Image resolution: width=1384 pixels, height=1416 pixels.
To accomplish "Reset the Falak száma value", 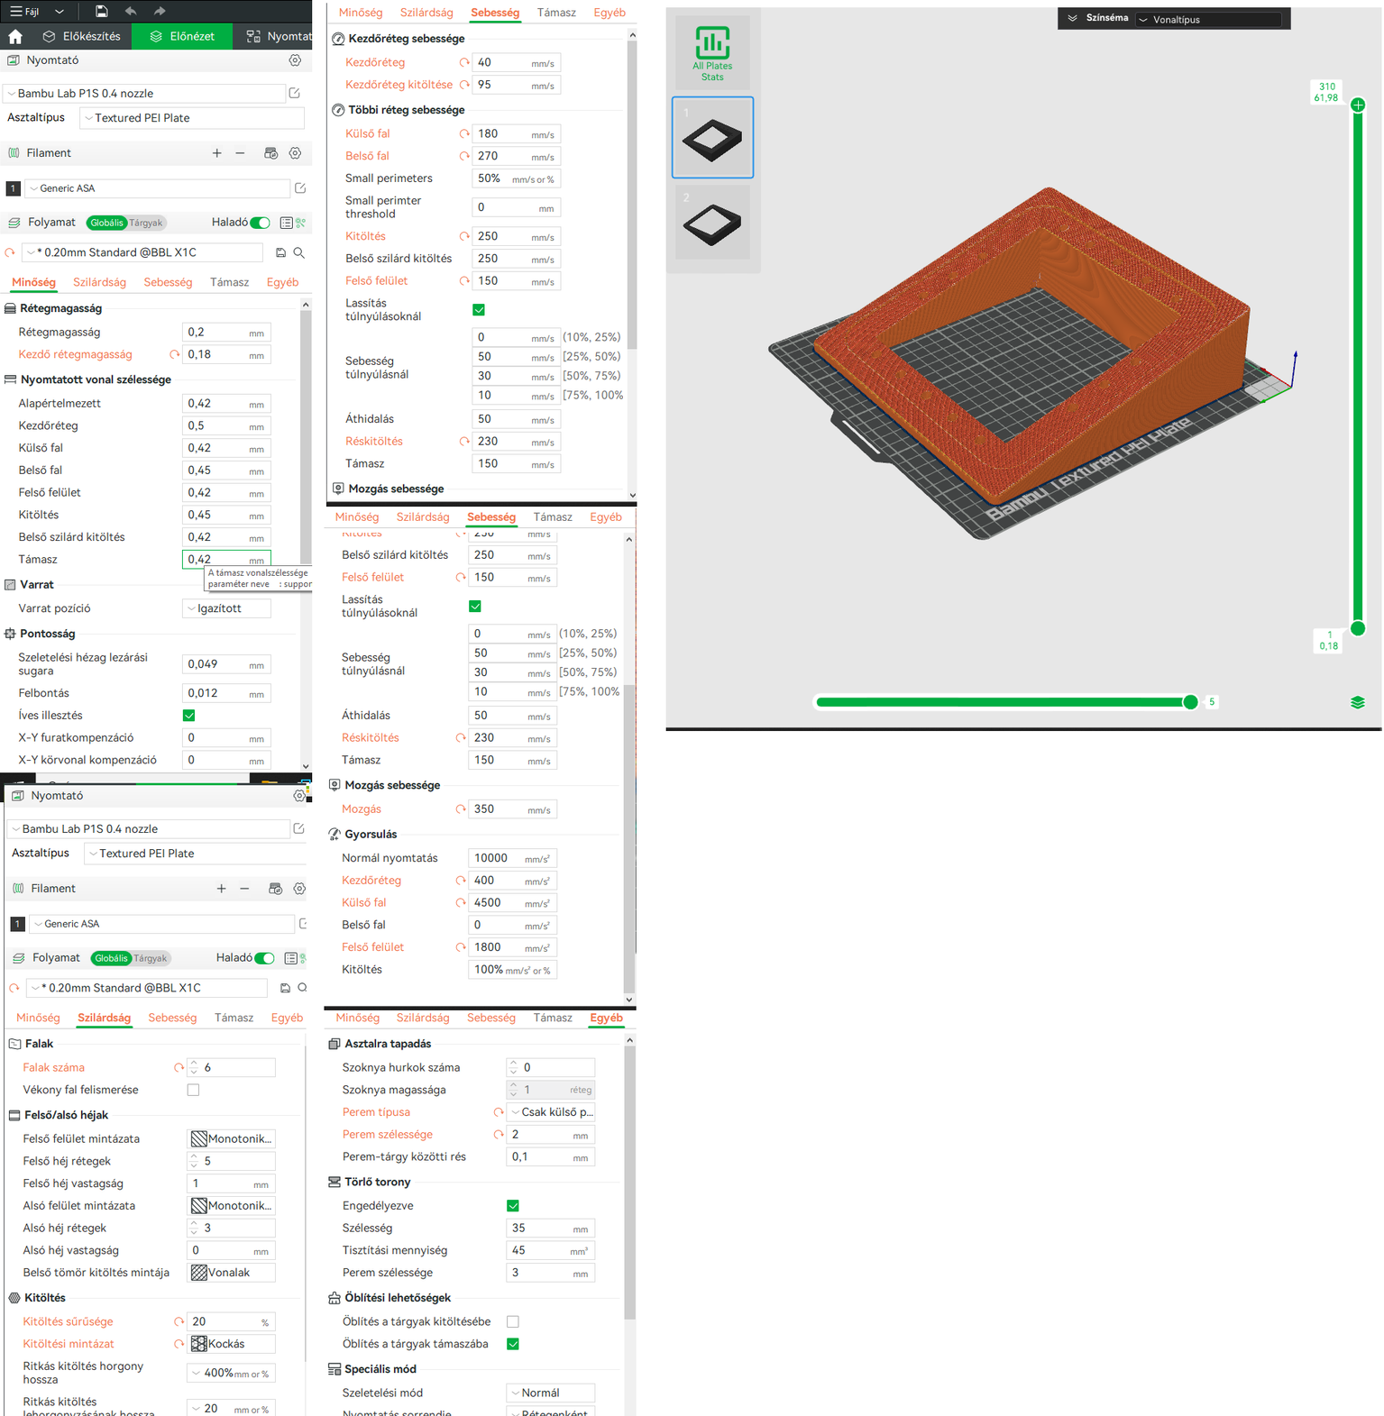I will pyautogui.click(x=179, y=1067).
